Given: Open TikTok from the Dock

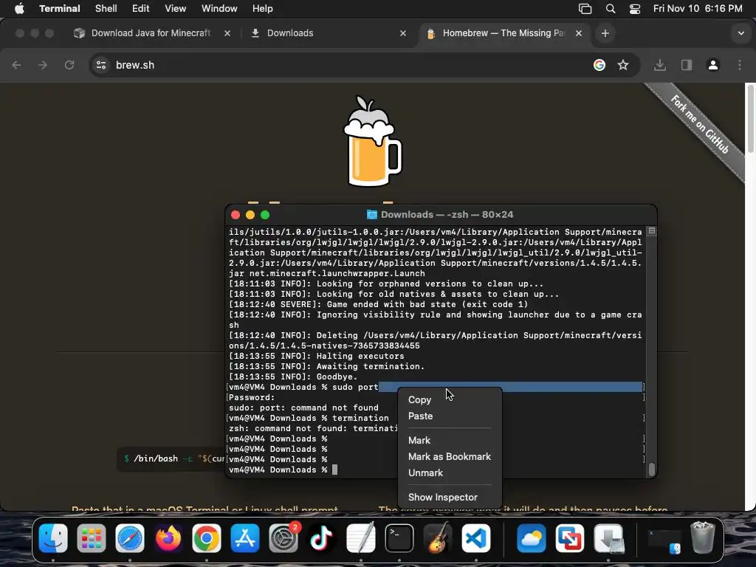Looking at the screenshot, I should (322, 538).
